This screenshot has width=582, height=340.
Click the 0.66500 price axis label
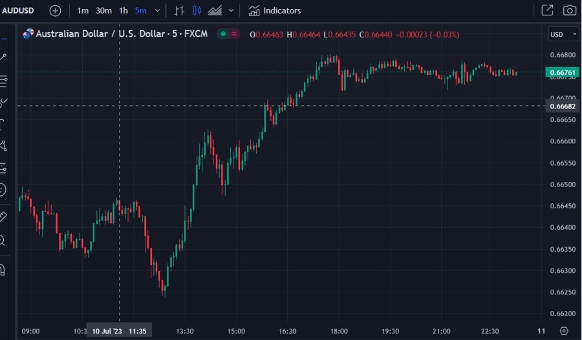click(563, 185)
